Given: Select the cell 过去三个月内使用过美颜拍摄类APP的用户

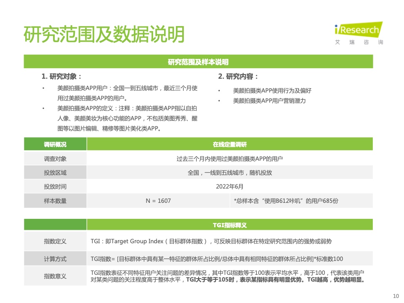Looking at the screenshot, I should click(230, 159).
